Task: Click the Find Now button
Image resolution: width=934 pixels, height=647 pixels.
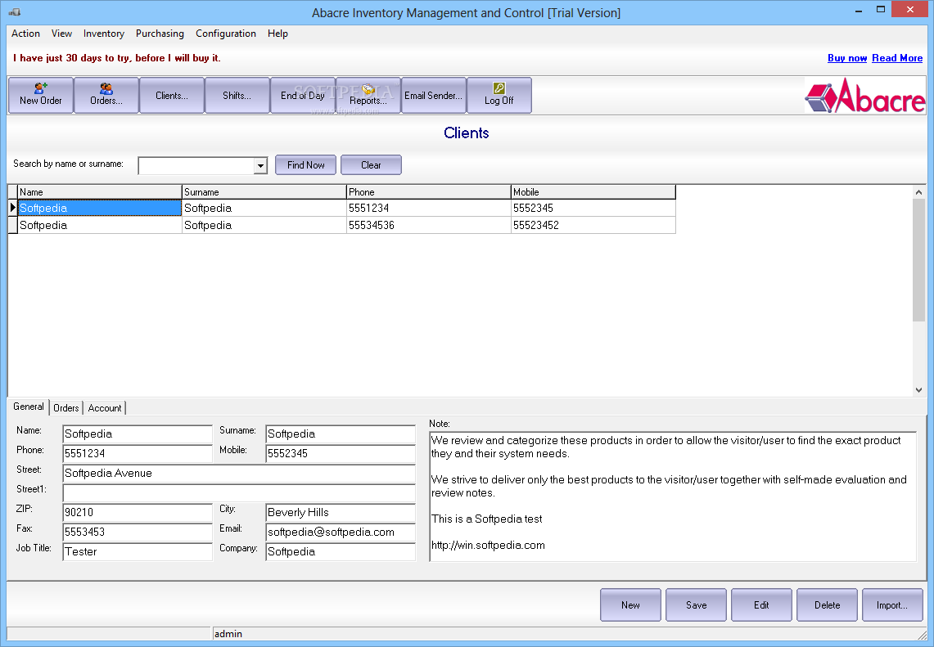Action: click(305, 165)
